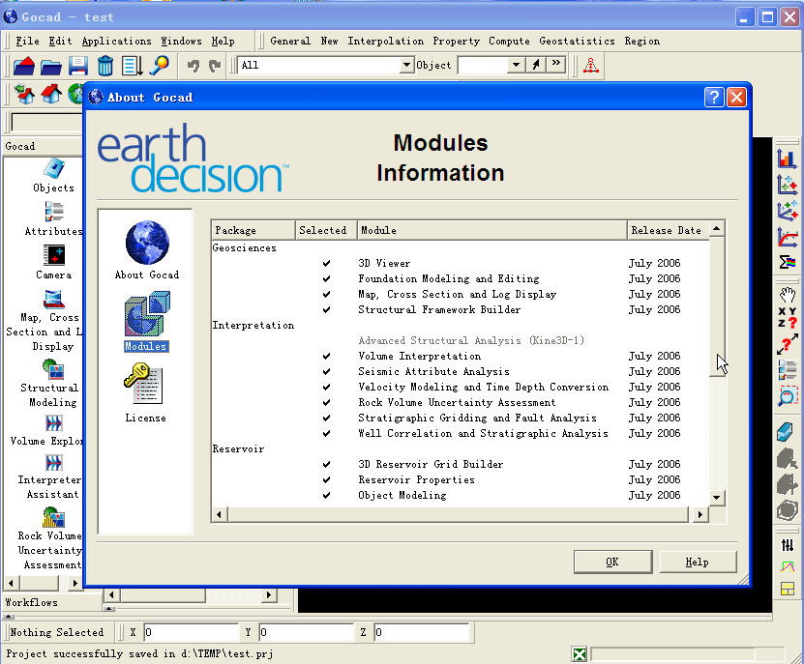Click the down arrow of the modules list scrollbar

click(717, 498)
